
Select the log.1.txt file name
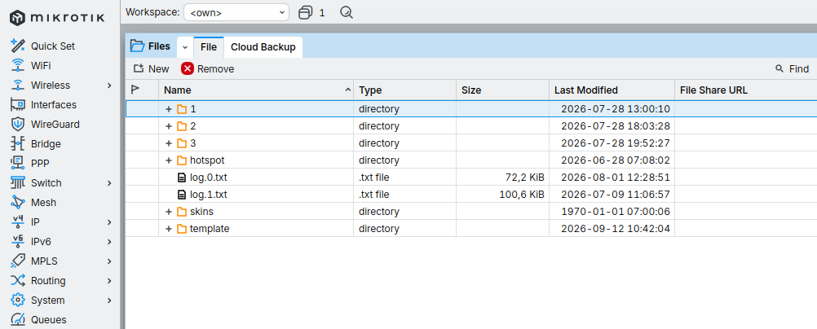(x=209, y=195)
